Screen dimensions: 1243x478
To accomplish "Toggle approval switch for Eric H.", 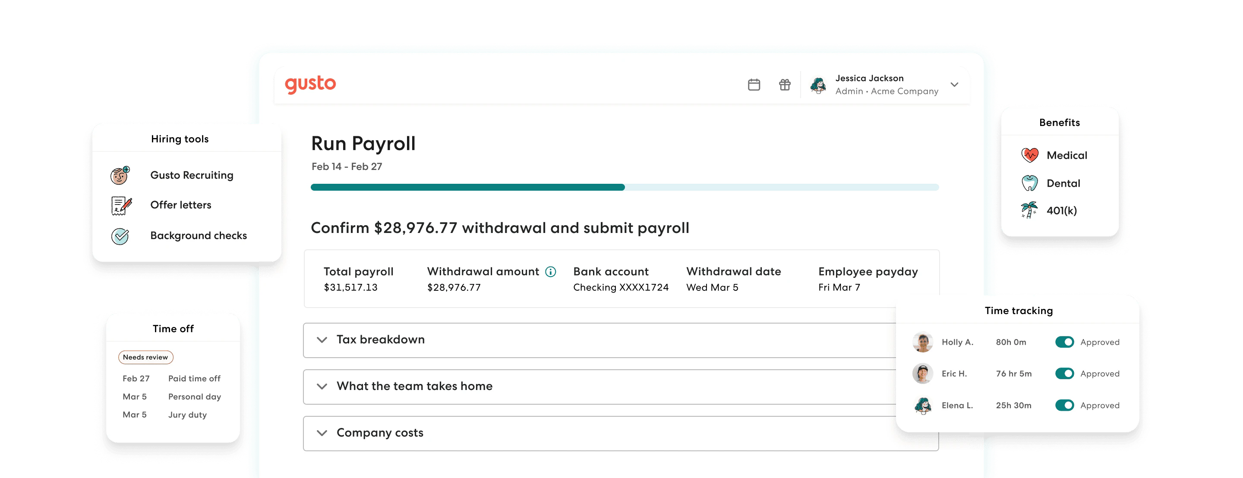I will [x=1064, y=373].
